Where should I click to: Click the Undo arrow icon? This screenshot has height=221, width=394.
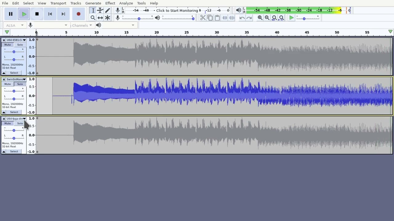242,18
